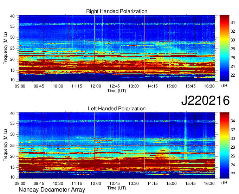Image resolution: width=239 pixels, height=194 pixels.
Task: Click "35" MHz tick on Right Handed frequency axis
Action: click(x=13, y=26)
